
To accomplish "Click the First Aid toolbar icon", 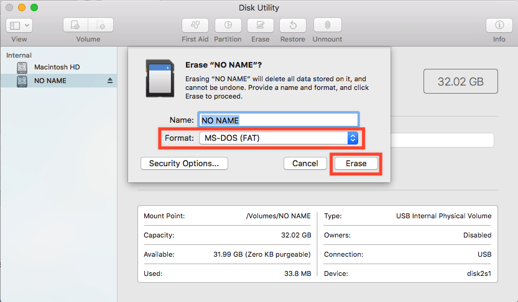I will [195, 25].
